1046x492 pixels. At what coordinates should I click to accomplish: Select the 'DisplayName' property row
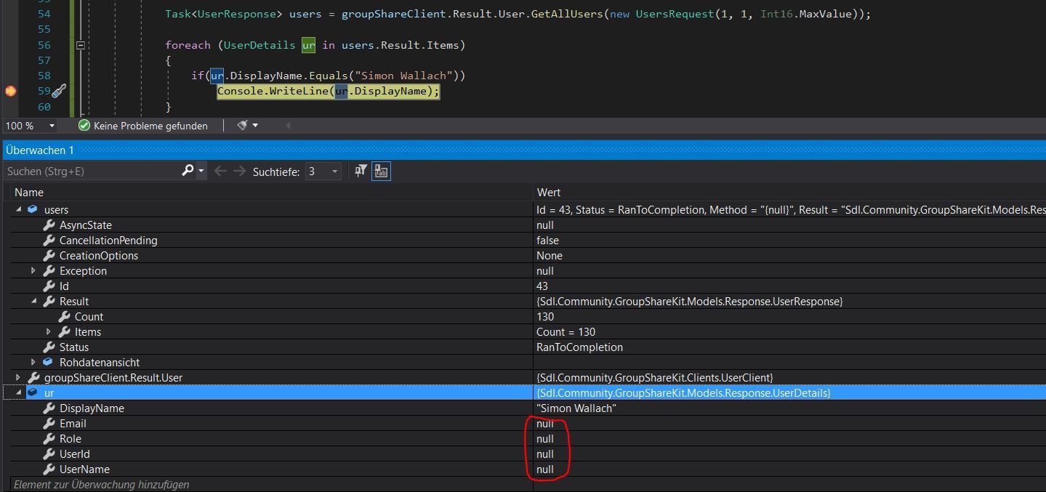tap(523, 408)
